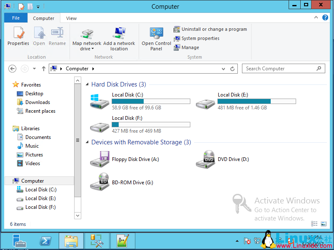Select the Floppy Disk Drive (A:)
This screenshot has width=334, height=250.
(100, 159)
